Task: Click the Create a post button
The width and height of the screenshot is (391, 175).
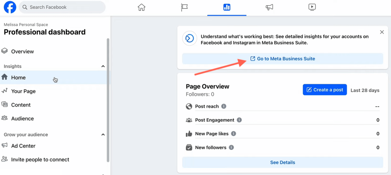Action: click(x=325, y=90)
